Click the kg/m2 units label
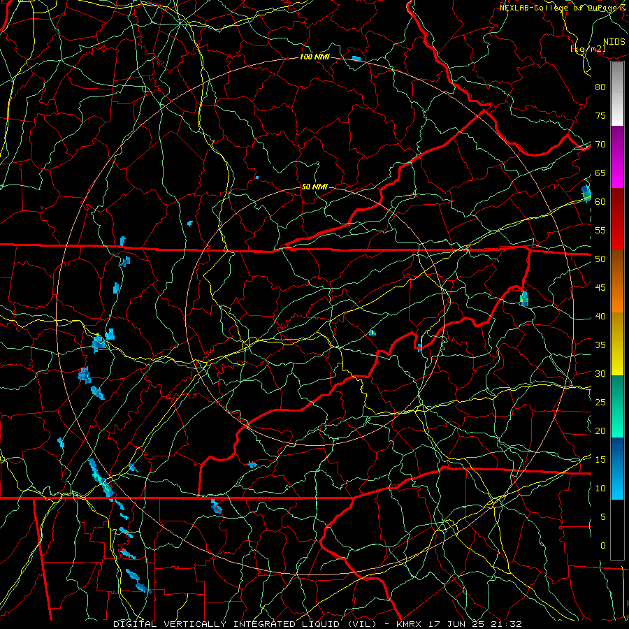 pyautogui.click(x=588, y=49)
